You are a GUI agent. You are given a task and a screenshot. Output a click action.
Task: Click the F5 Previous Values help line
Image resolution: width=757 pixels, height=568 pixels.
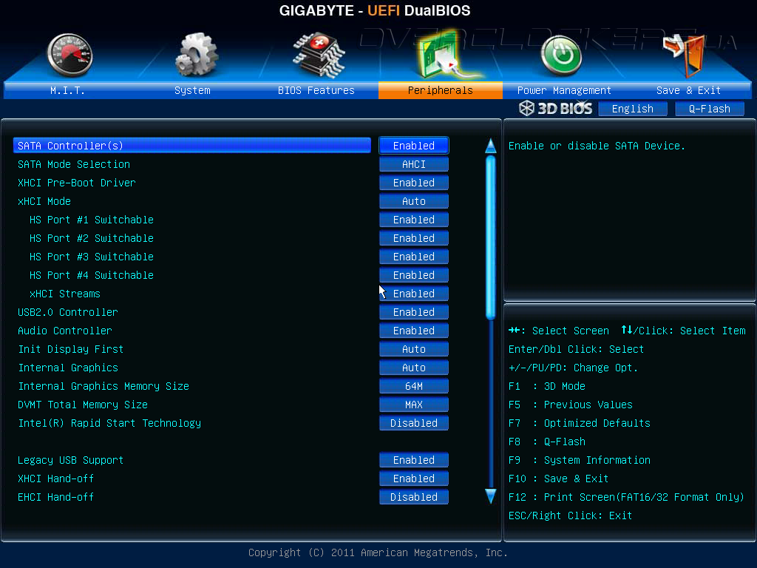[x=571, y=405]
